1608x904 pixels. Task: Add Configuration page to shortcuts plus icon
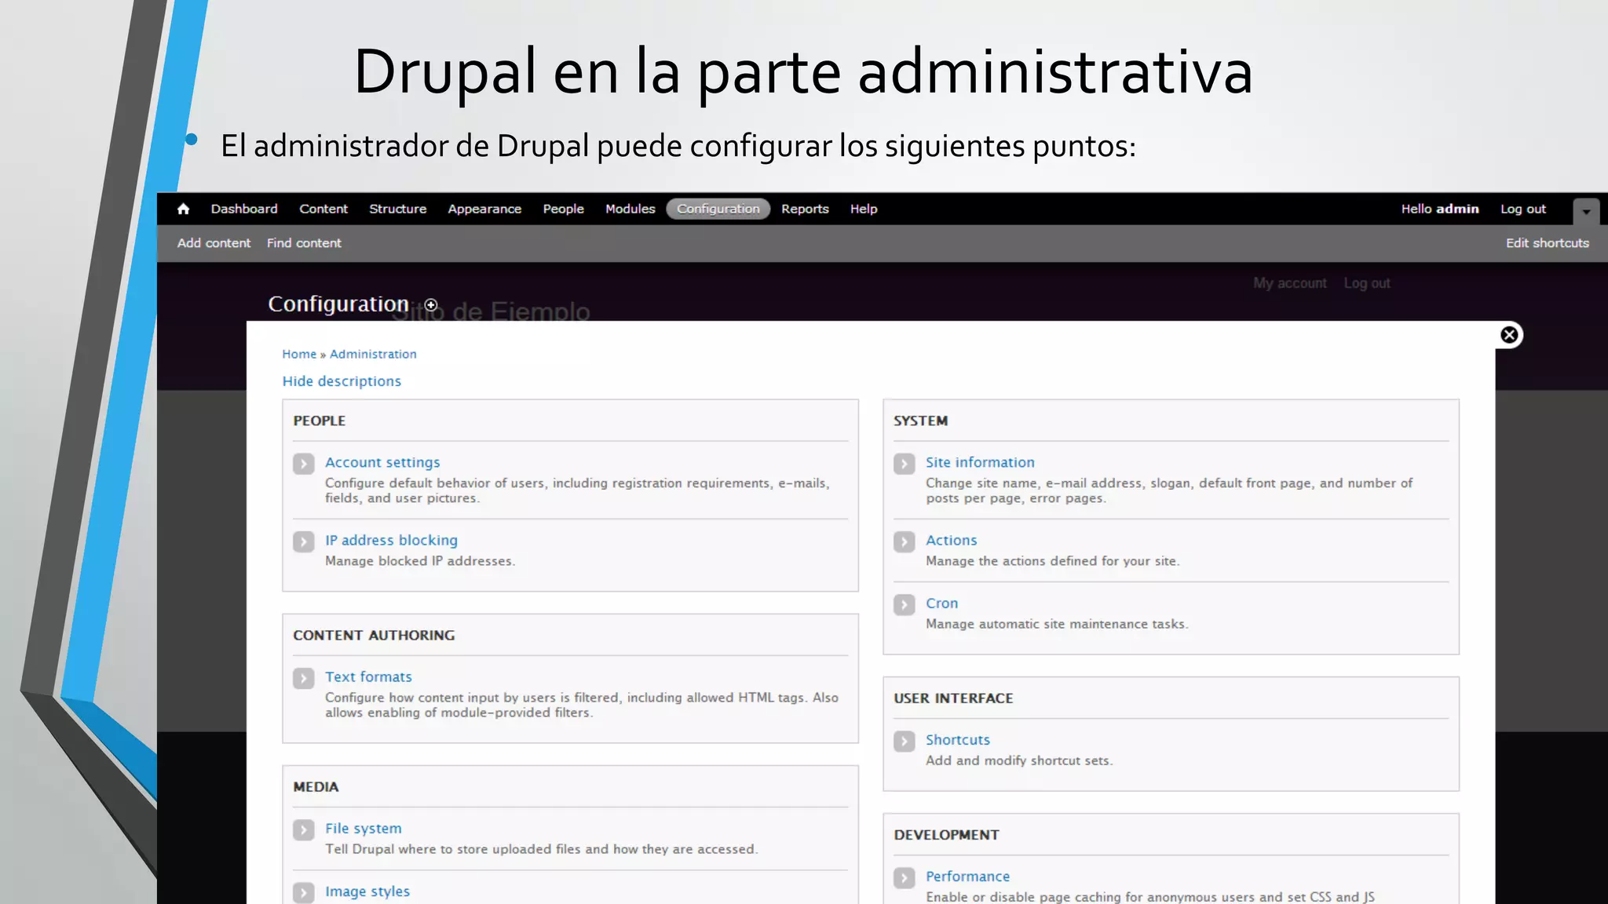[x=431, y=305]
